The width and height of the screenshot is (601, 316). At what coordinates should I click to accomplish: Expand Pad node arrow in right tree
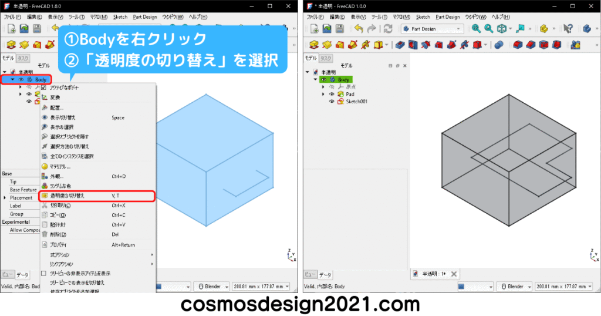coord(323,95)
